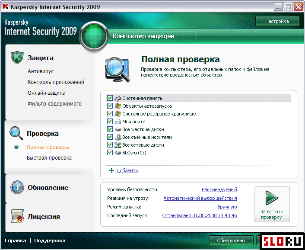Select Контроль приложений in sidebar
Viewport: 305px width, 250px height.
pyautogui.click(x=56, y=82)
